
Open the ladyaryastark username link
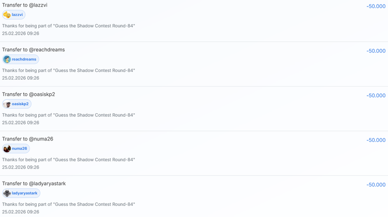pos(25,193)
